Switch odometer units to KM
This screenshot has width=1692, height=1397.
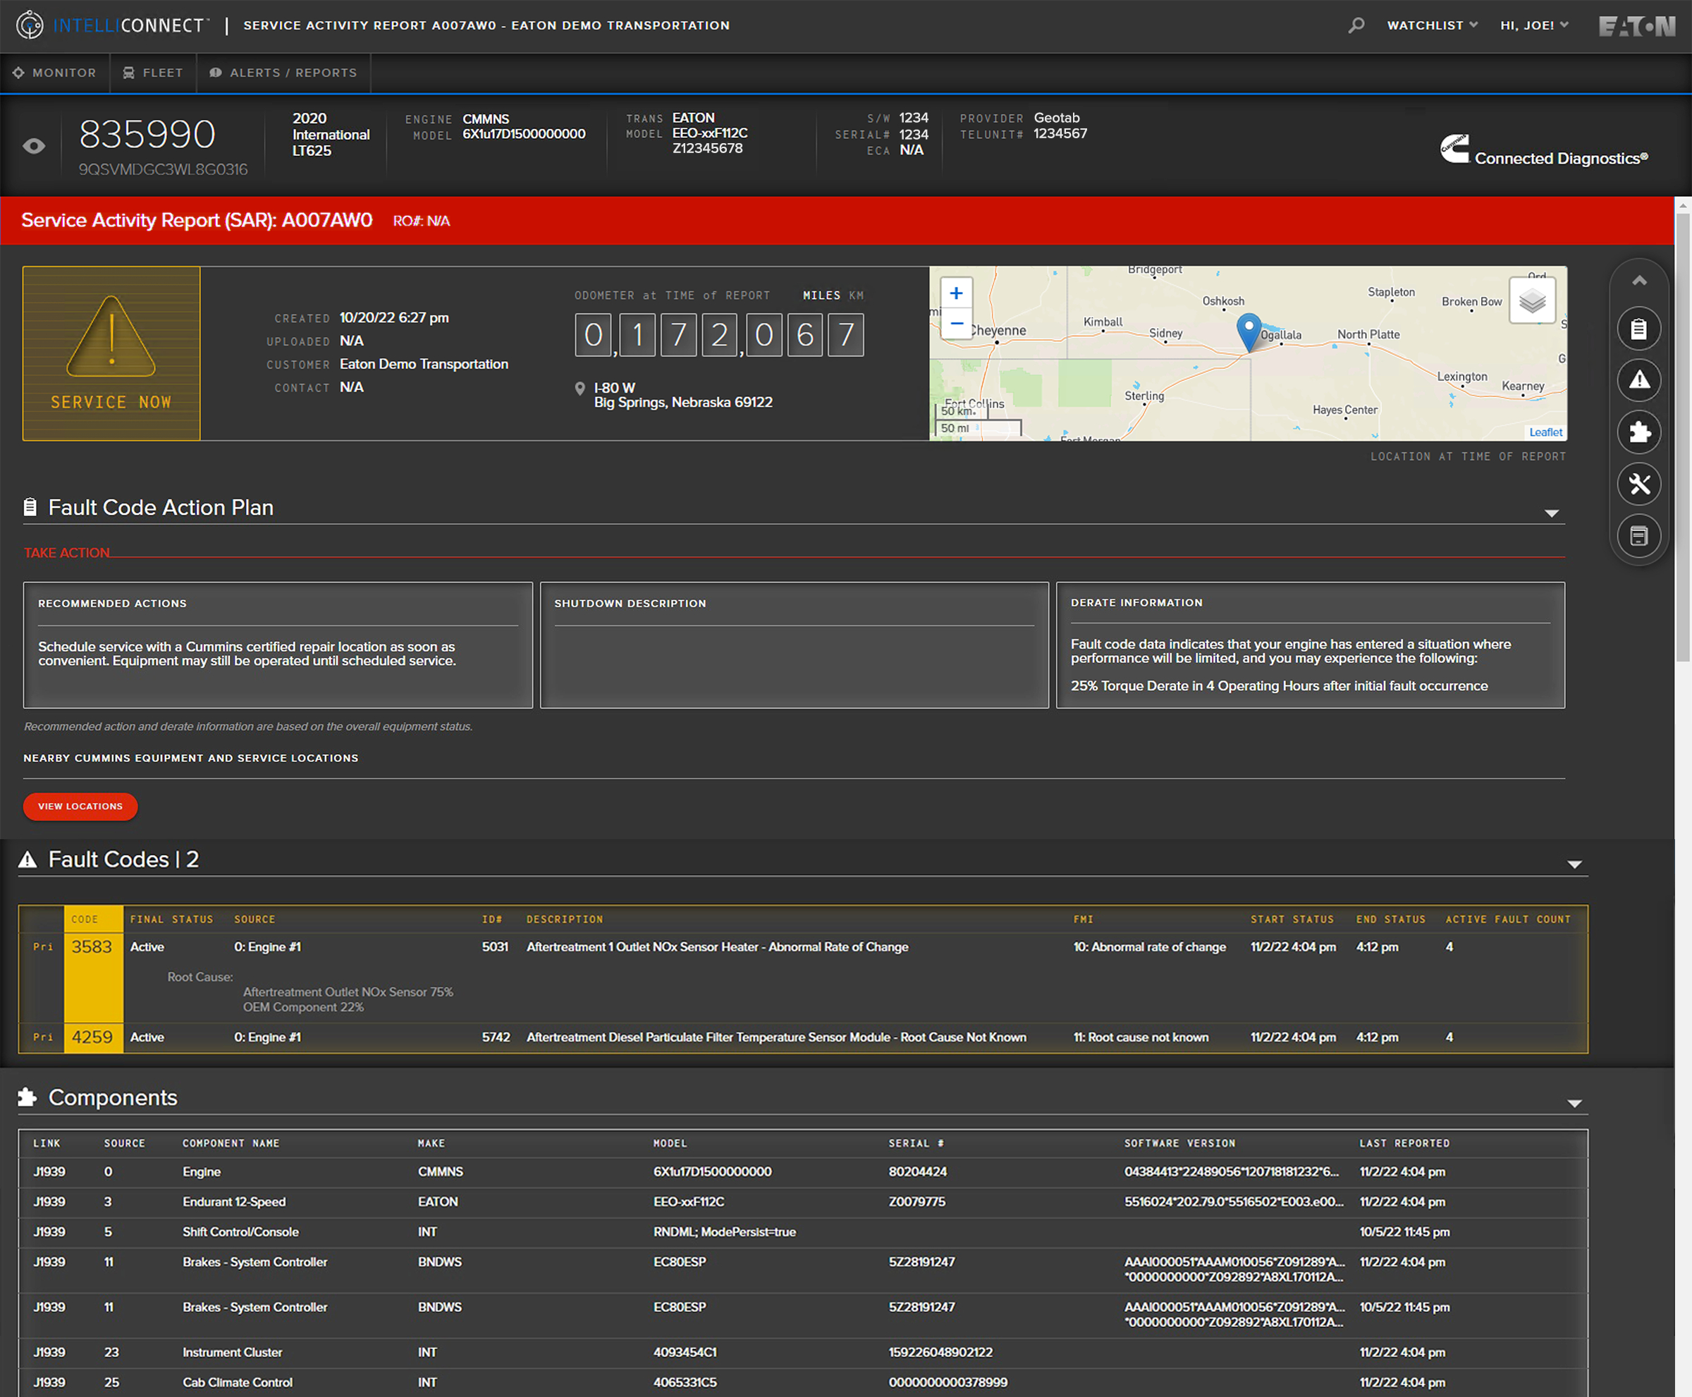[x=856, y=295]
